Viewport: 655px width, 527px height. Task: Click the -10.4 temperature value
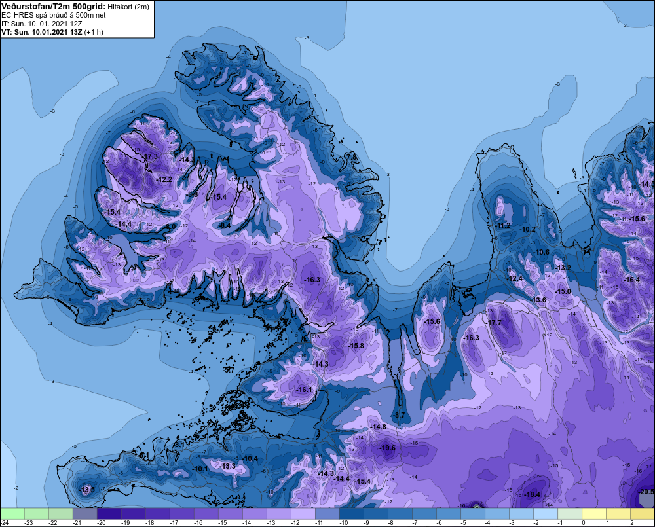pos(250,458)
